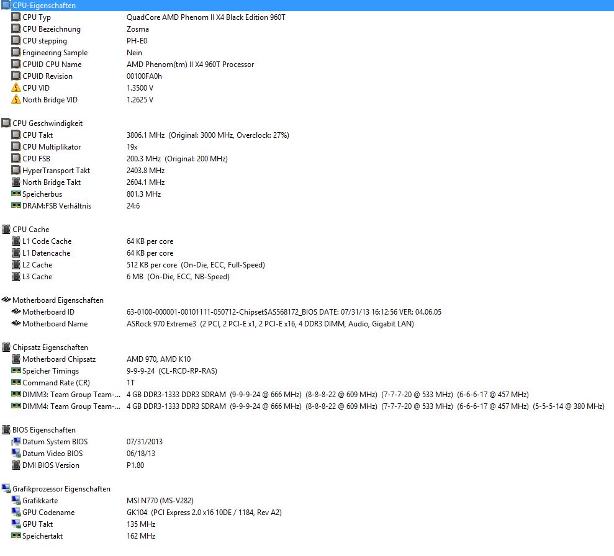Click the icon beside CPU stepping
The image size is (614, 556).
pyautogui.click(x=16, y=40)
